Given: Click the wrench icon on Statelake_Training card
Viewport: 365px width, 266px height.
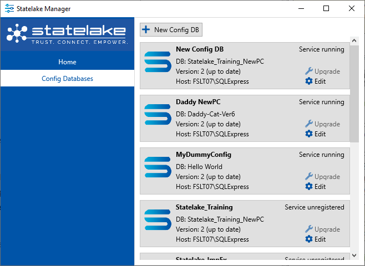Looking at the screenshot, I should (308, 229).
